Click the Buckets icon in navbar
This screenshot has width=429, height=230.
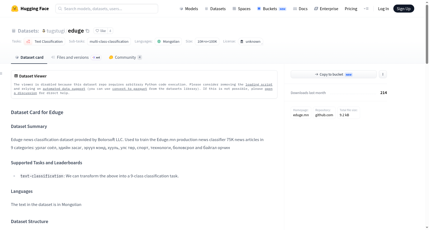coord(259,9)
